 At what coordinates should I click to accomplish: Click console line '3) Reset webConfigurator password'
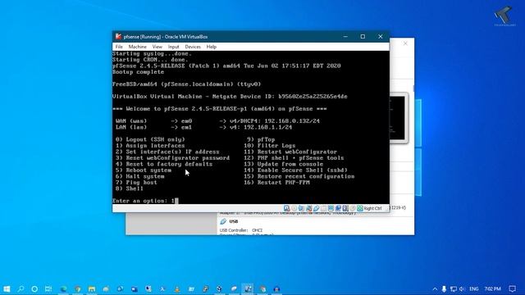[x=172, y=158]
